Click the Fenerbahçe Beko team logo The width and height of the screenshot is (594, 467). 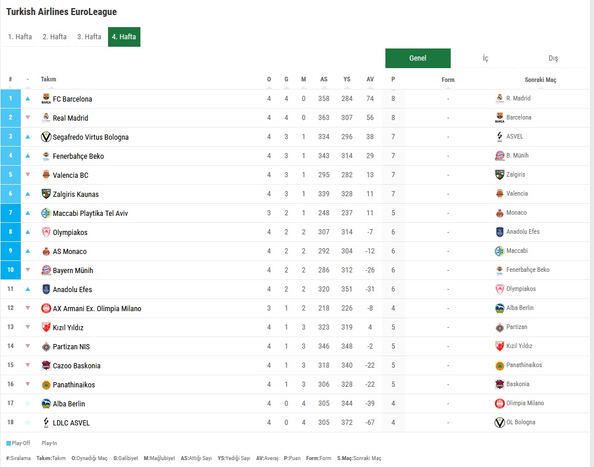point(46,156)
